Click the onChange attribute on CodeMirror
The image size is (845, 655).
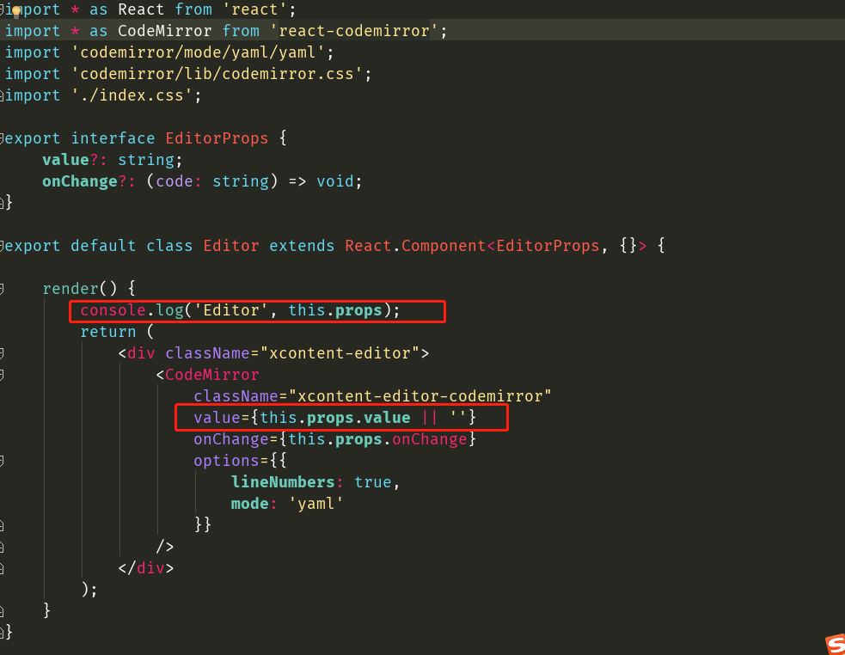pyautogui.click(x=230, y=439)
